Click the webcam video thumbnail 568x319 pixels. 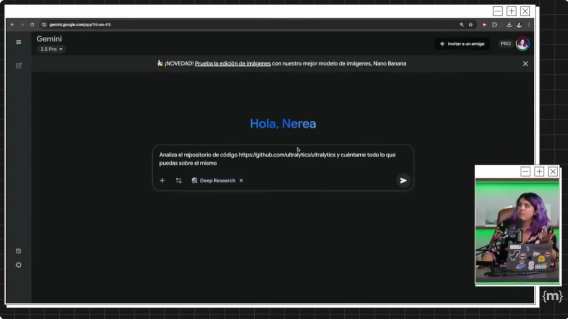[x=517, y=230]
